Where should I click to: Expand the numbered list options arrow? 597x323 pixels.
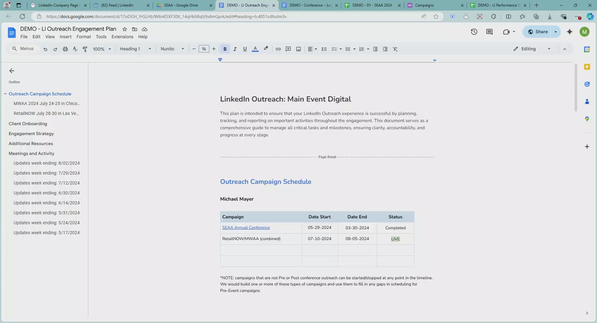(368, 49)
